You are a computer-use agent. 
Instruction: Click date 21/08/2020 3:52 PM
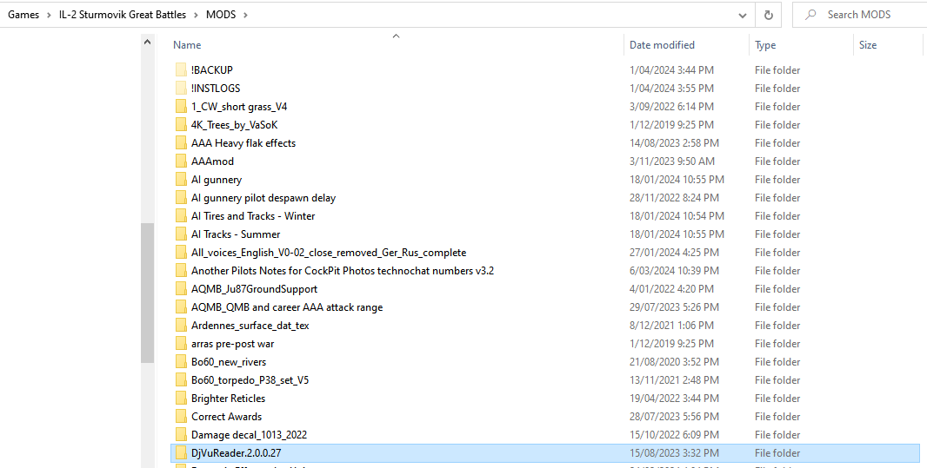coord(675,363)
